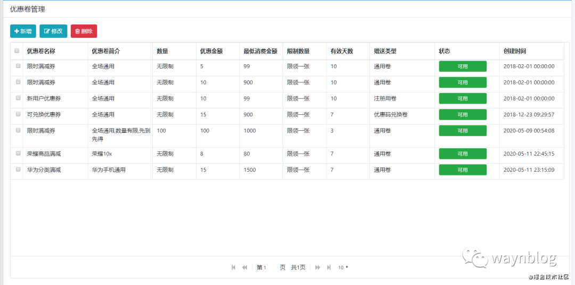The width and height of the screenshot is (575, 285).
Task: Click 可用 status of 新用户优惠券 row
Action: 463,98
